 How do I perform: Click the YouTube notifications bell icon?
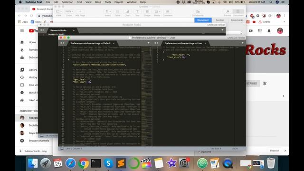point(269,31)
